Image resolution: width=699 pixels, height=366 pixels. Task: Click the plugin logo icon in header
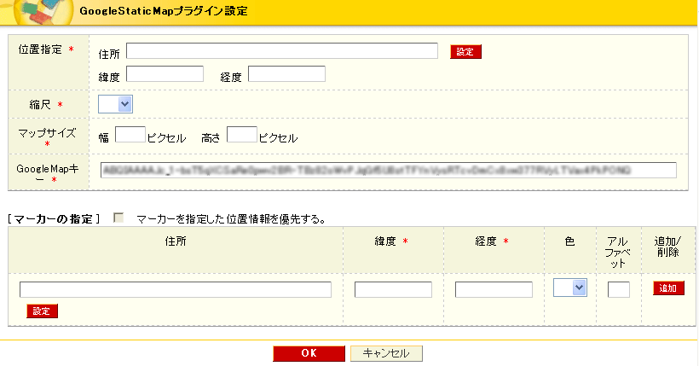(x=43, y=12)
